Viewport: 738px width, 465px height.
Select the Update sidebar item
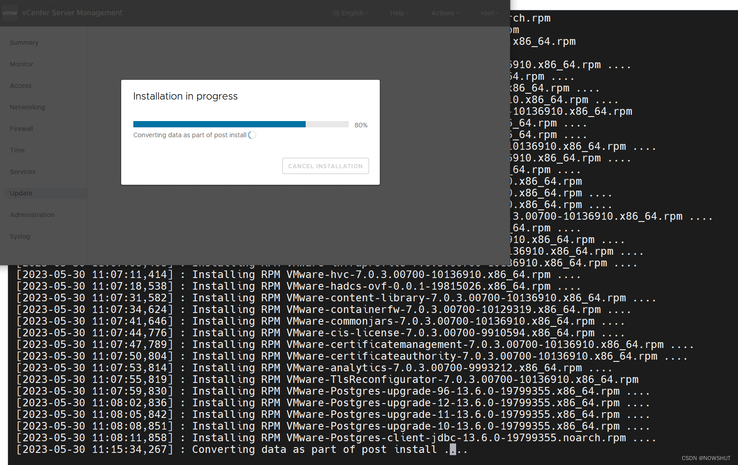click(x=46, y=193)
